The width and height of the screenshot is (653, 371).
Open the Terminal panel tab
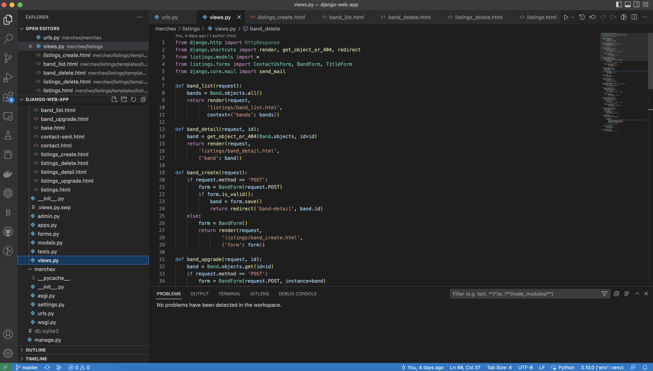(x=229, y=294)
